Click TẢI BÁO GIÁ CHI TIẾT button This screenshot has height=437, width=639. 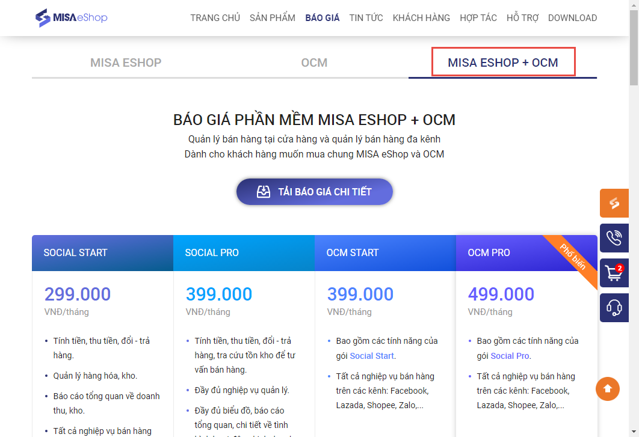pyautogui.click(x=315, y=192)
